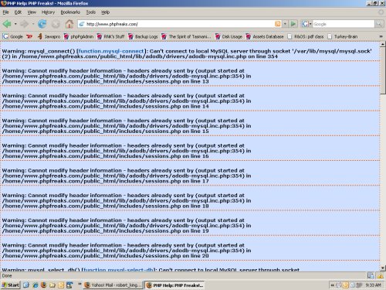Open the red Y bookmark icon
Screen dimensions: 386x290
point(29,36)
